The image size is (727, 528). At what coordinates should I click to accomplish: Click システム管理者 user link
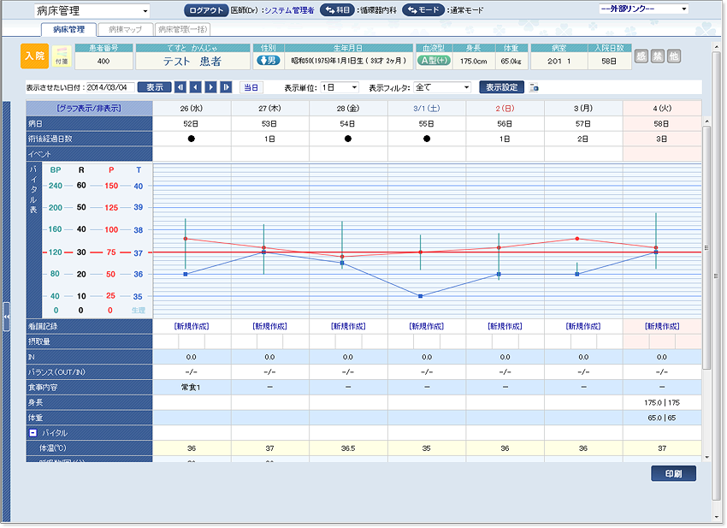click(x=289, y=10)
